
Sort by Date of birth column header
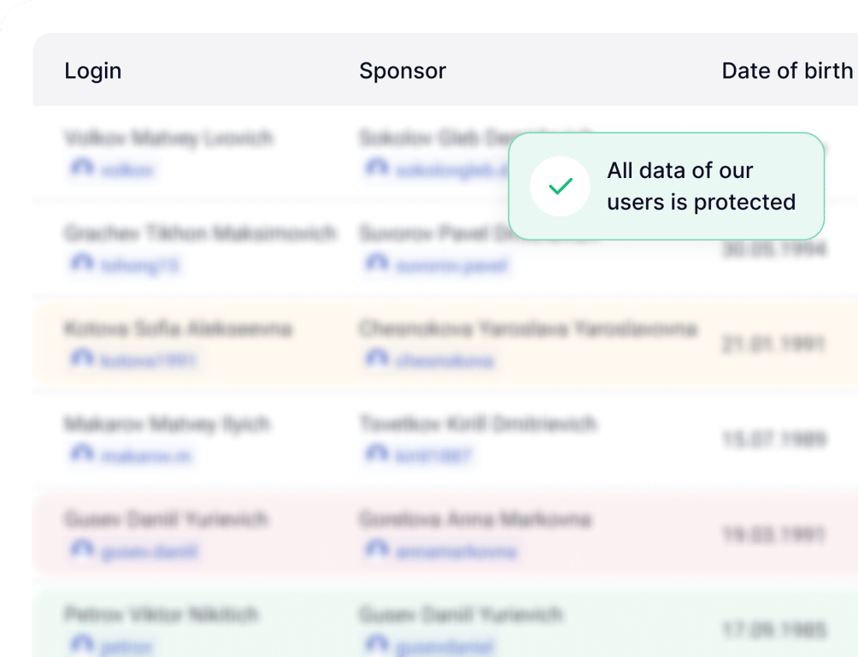[x=787, y=71]
